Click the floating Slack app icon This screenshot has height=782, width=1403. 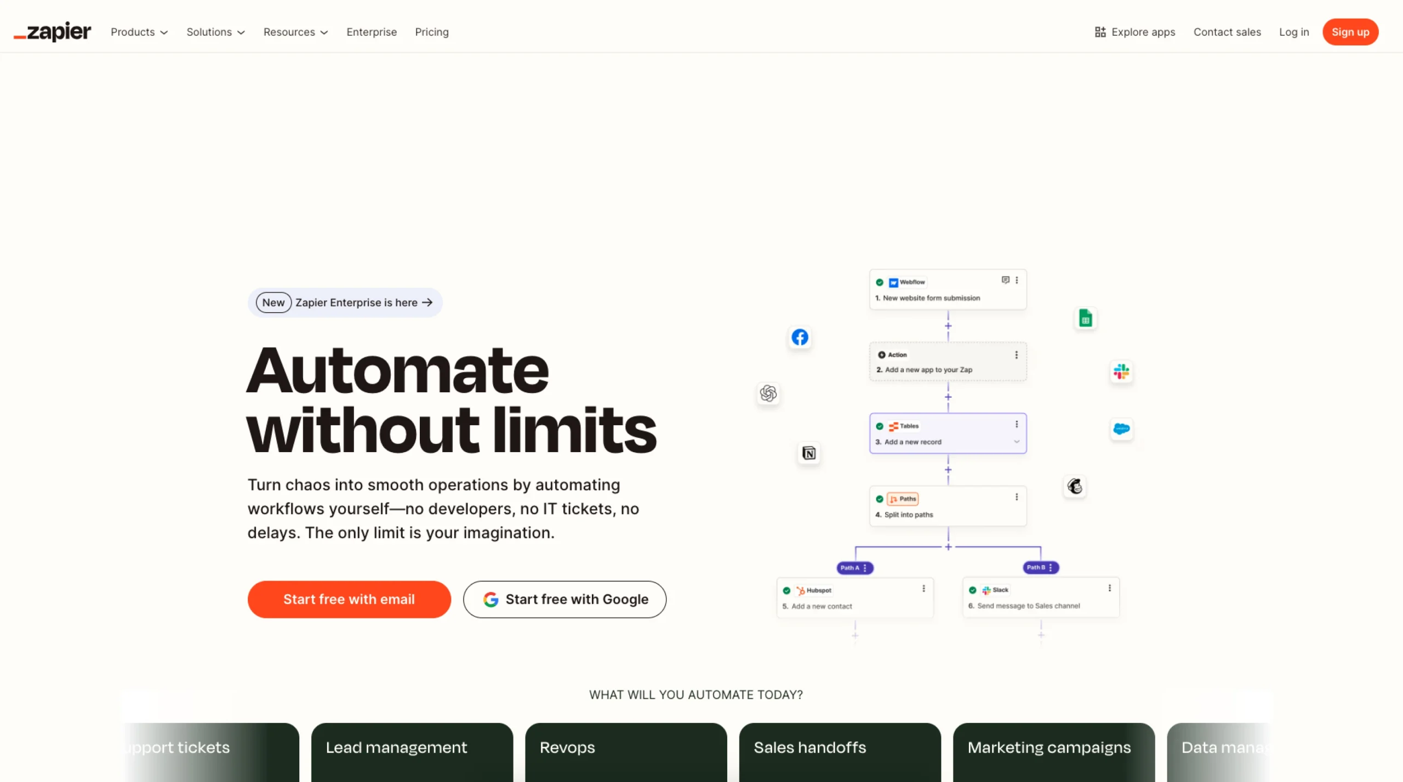pos(1121,372)
